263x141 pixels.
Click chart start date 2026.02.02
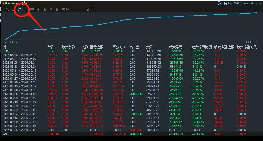[x=11, y=42]
